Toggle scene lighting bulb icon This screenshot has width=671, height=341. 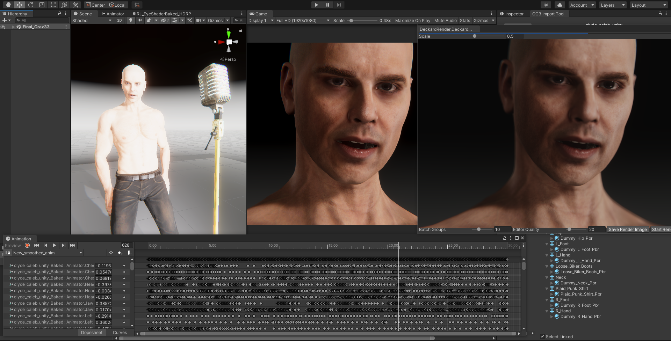tap(131, 20)
